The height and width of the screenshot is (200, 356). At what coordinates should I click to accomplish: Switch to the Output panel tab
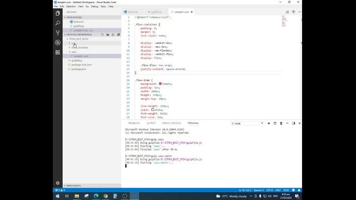pyautogui.click(x=151, y=123)
